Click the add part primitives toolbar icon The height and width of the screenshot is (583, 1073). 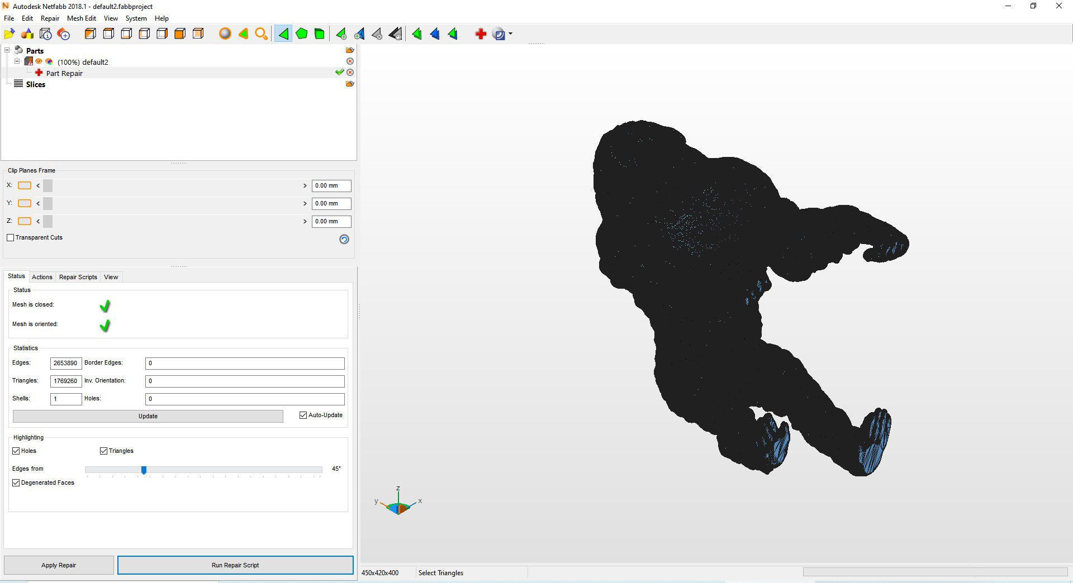(x=27, y=34)
